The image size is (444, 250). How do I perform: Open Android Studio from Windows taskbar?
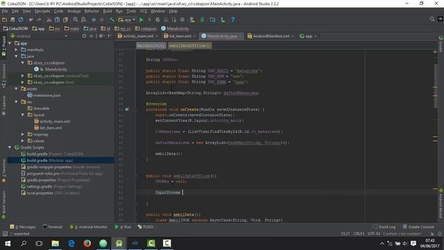click(119, 244)
